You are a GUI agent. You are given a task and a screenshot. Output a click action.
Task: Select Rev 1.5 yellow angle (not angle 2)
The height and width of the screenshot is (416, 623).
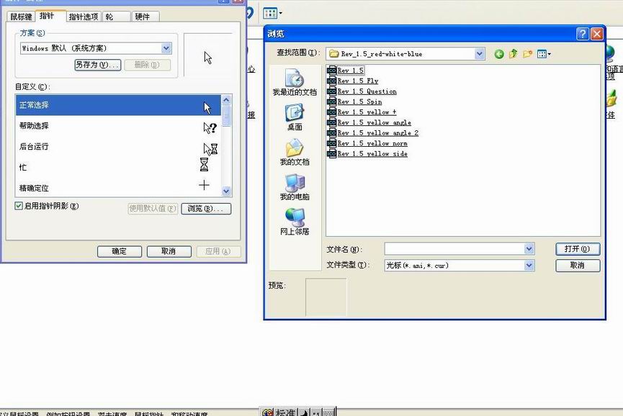pos(369,122)
